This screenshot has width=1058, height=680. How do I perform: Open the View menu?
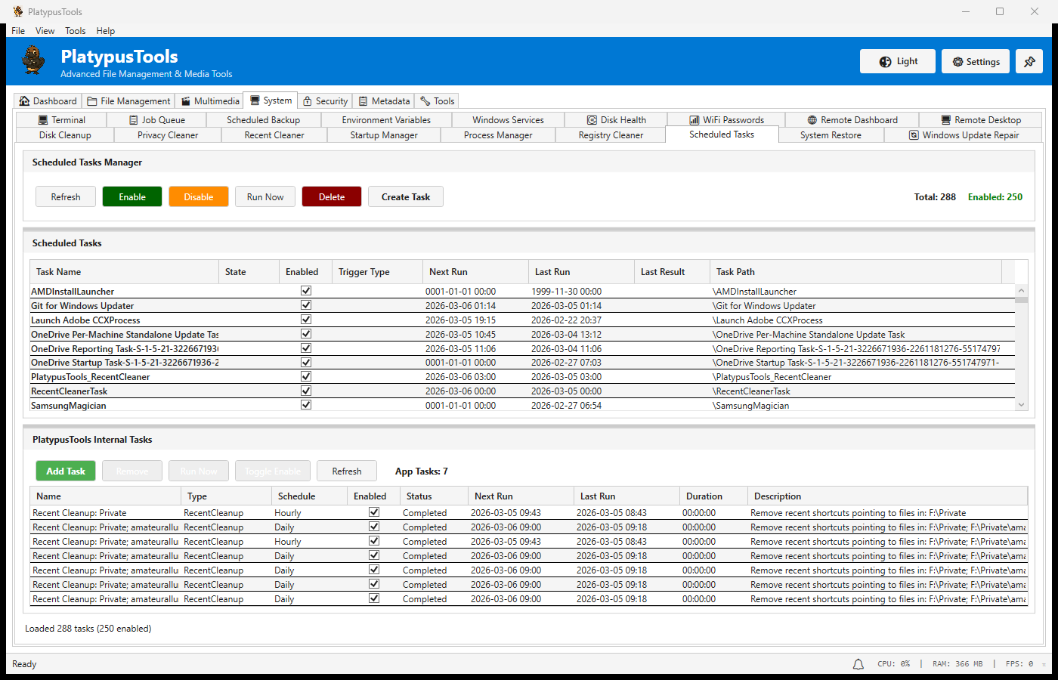[x=45, y=31]
